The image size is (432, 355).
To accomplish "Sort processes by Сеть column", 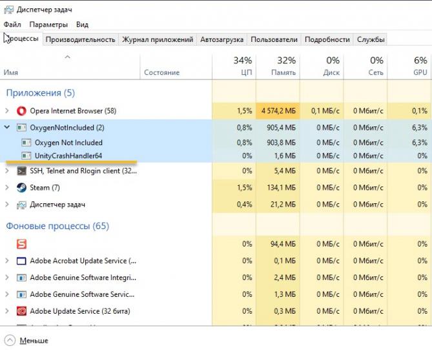I will tap(365, 66).
